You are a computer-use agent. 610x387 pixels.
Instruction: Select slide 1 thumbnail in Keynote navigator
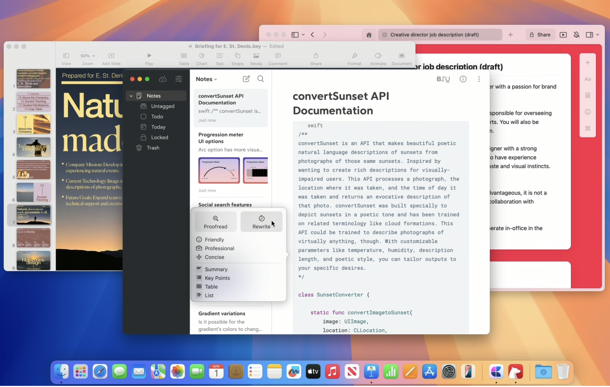pos(33,79)
